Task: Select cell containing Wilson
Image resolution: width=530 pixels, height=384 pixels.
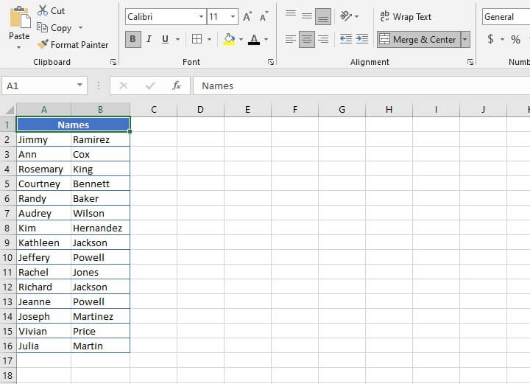Action: click(x=100, y=213)
